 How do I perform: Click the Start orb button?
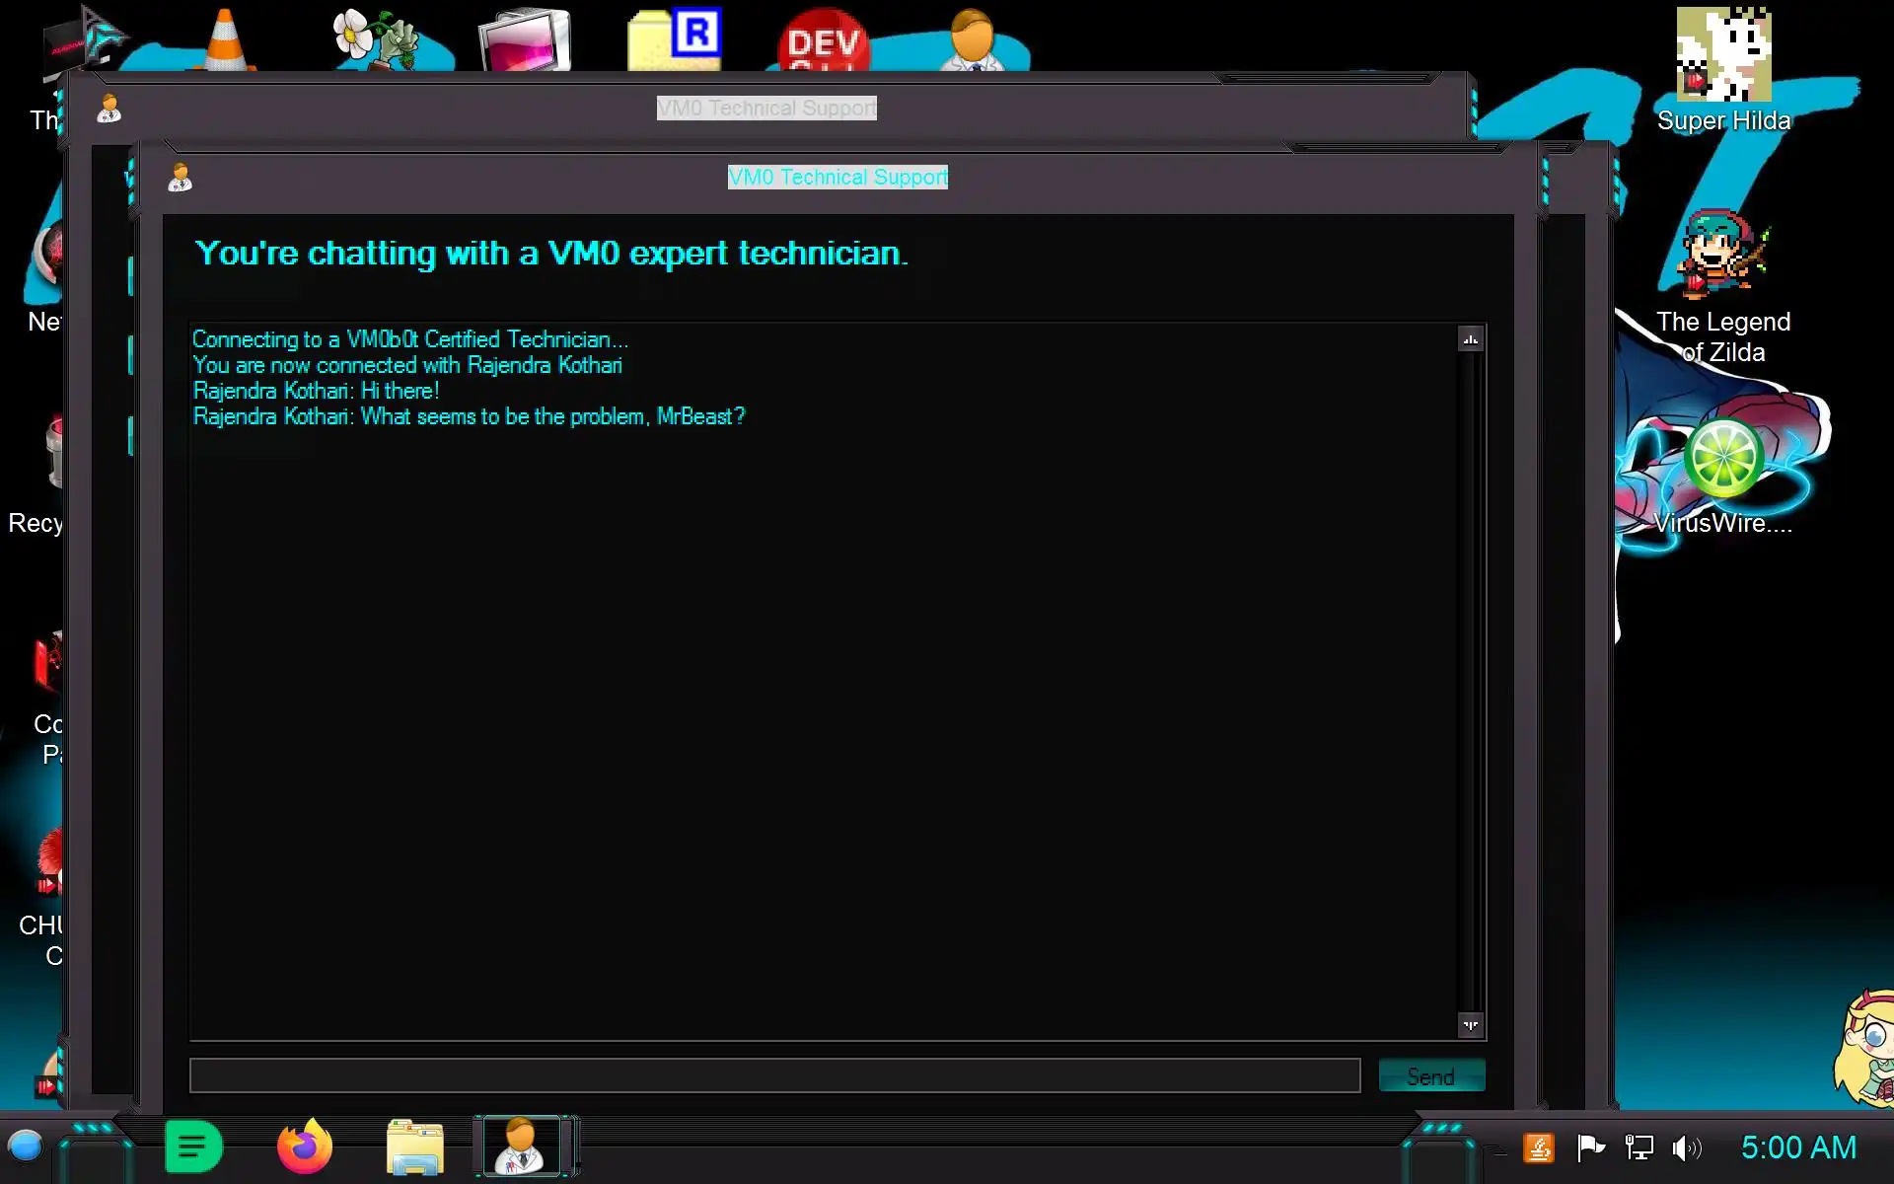click(25, 1147)
